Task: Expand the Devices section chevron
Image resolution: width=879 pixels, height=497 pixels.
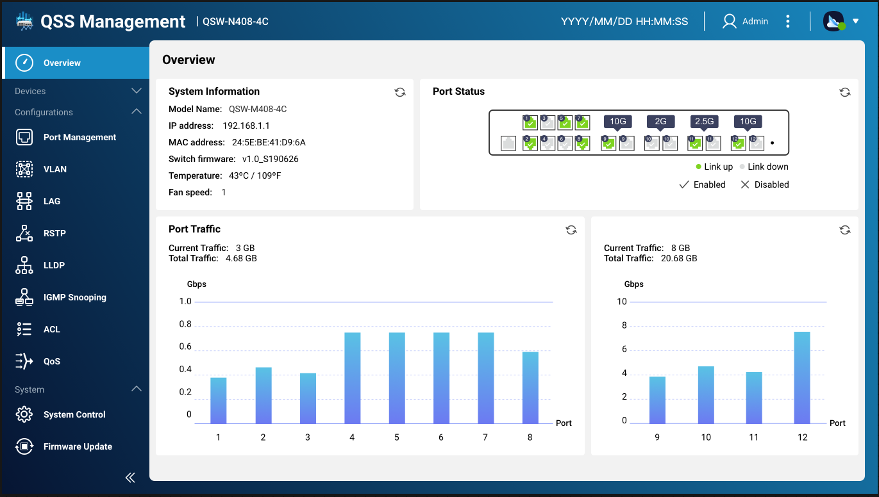Action: click(x=136, y=91)
